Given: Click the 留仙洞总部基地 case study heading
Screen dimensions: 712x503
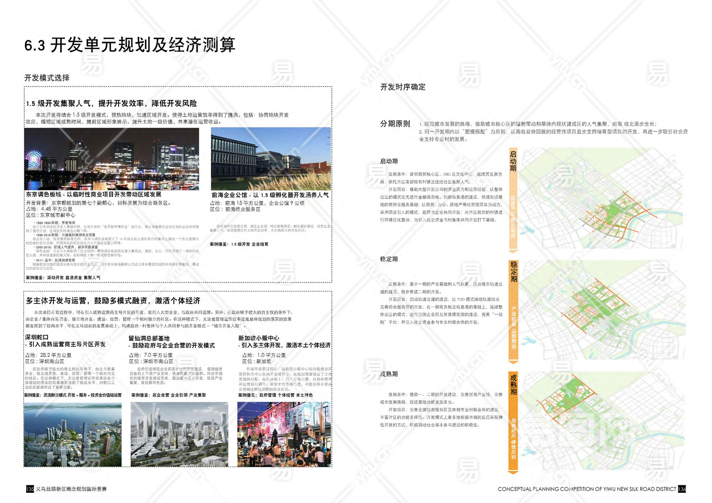Looking at the screenshot, I should pyautogui.click(x=149, y=338).
